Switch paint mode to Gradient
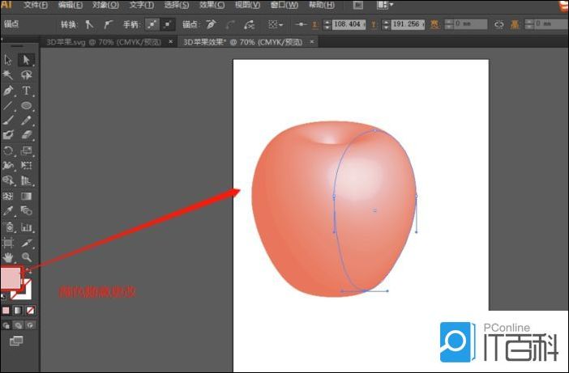Viewport: 569px width, 373px height. tap(18, 310)
